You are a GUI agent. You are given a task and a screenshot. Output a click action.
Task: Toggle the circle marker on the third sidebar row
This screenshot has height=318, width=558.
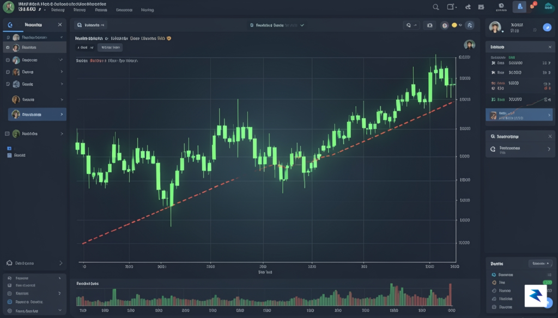coord(8,60)
